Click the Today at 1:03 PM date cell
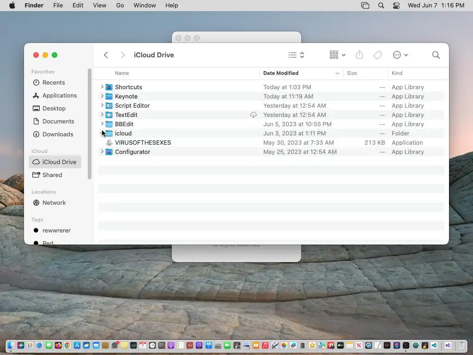 click(287, 87)
